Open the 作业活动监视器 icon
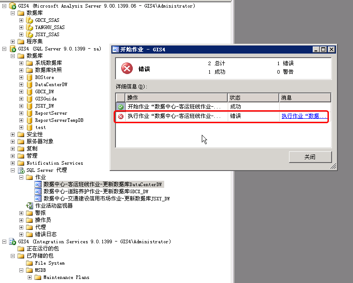 [x=30, y=206]
